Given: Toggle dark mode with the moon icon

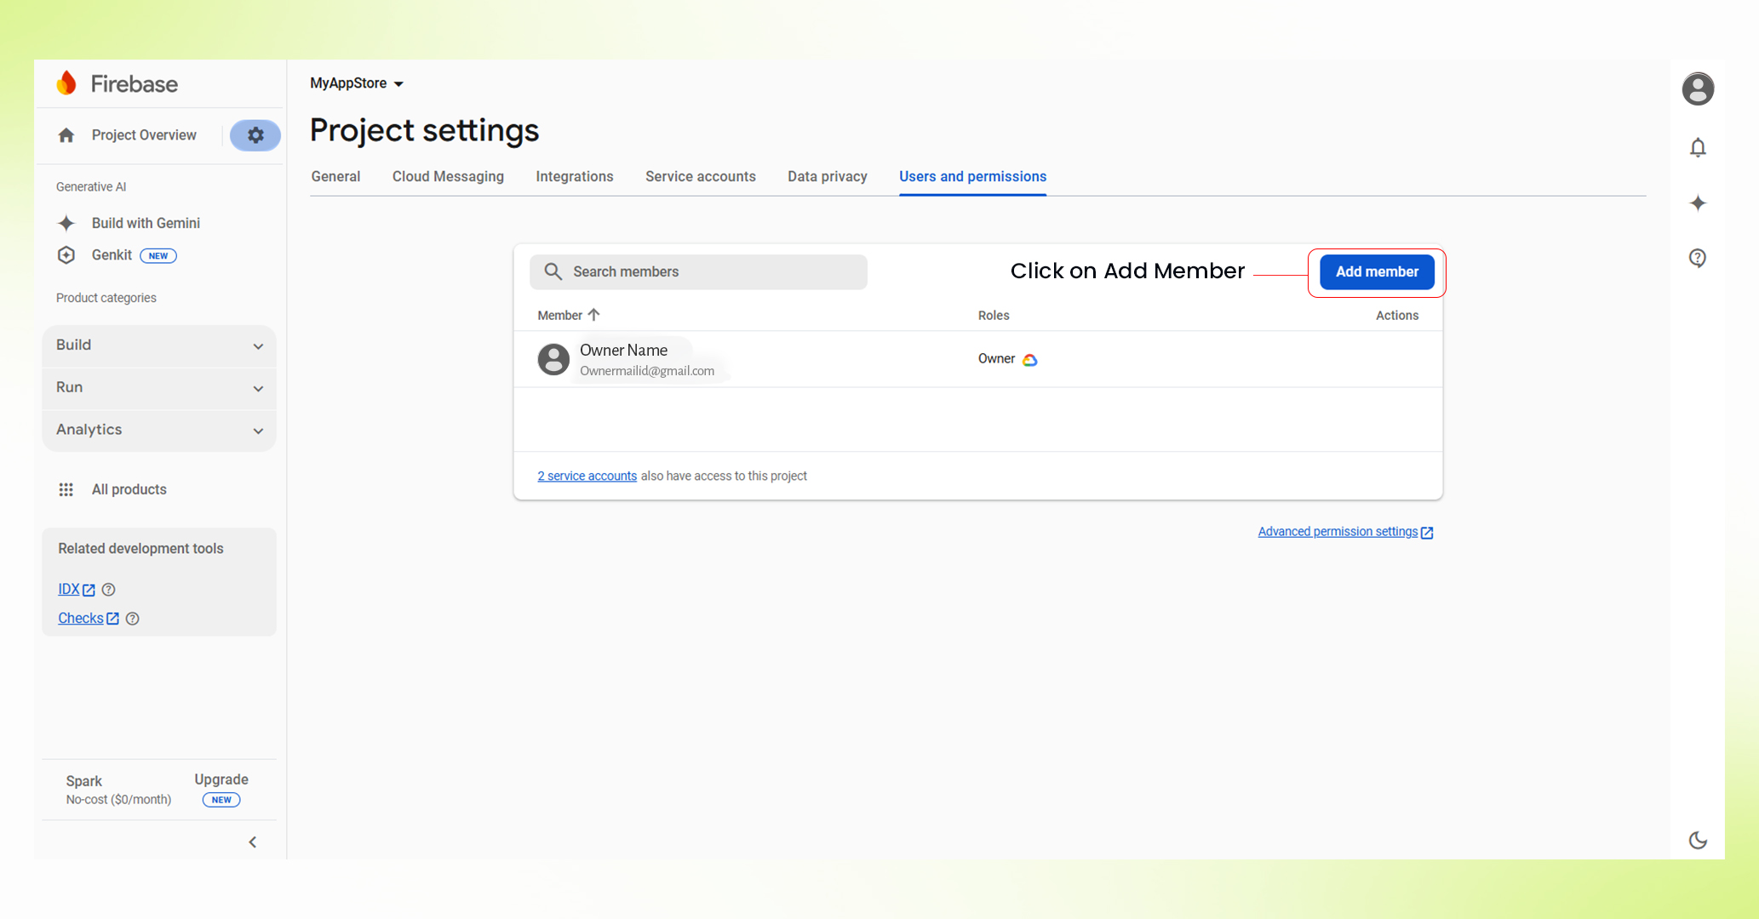Looking at the screenshot, I should [1698, 840].
